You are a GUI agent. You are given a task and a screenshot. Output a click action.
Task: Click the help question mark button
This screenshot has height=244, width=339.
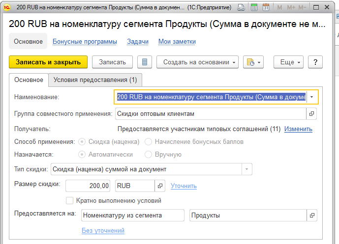coord(315,62)
